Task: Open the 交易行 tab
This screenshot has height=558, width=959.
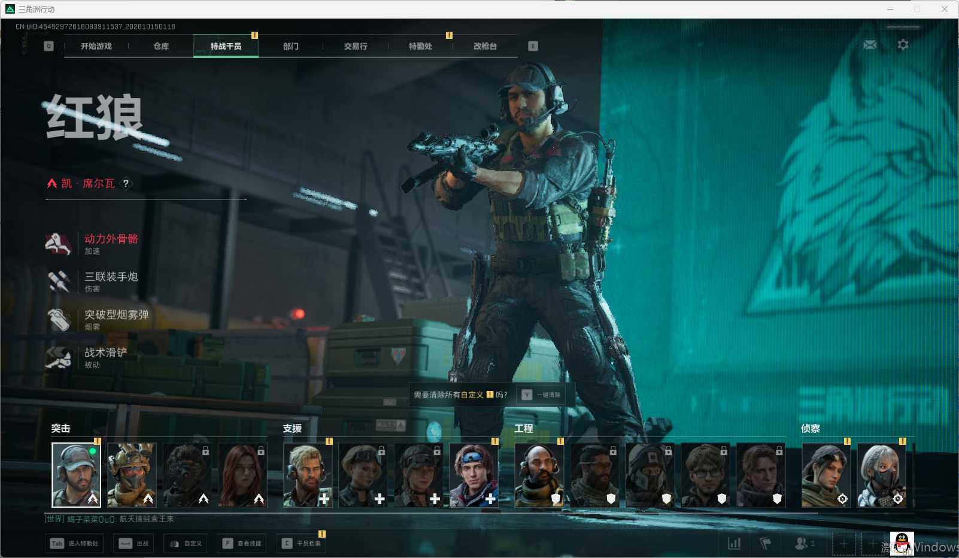Action: coord(356,46)
